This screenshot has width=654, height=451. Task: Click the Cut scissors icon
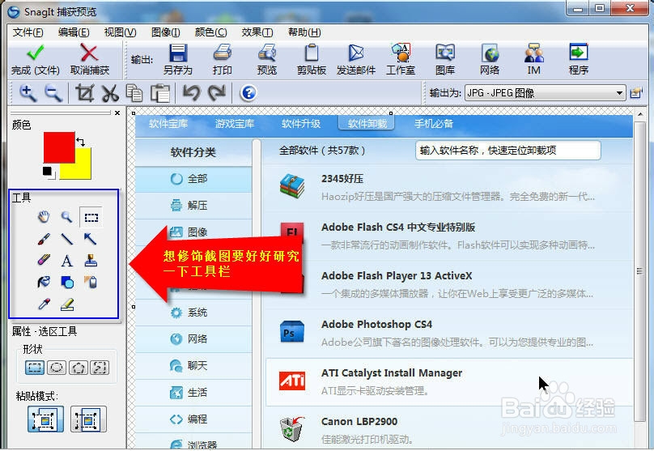pyautogui.click(x=110, y=93)
